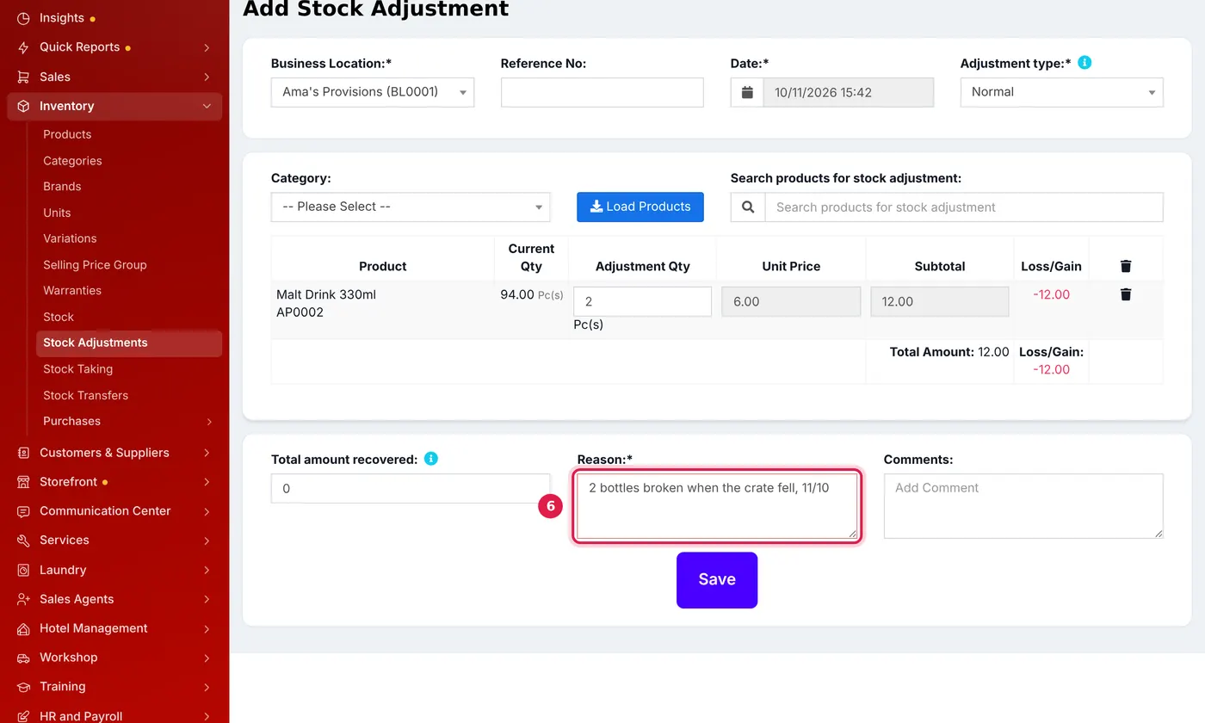Click the Reference No field
The width and height of the screenshot is (1205, 723).
pyautogui.click(x=602, y=92)
